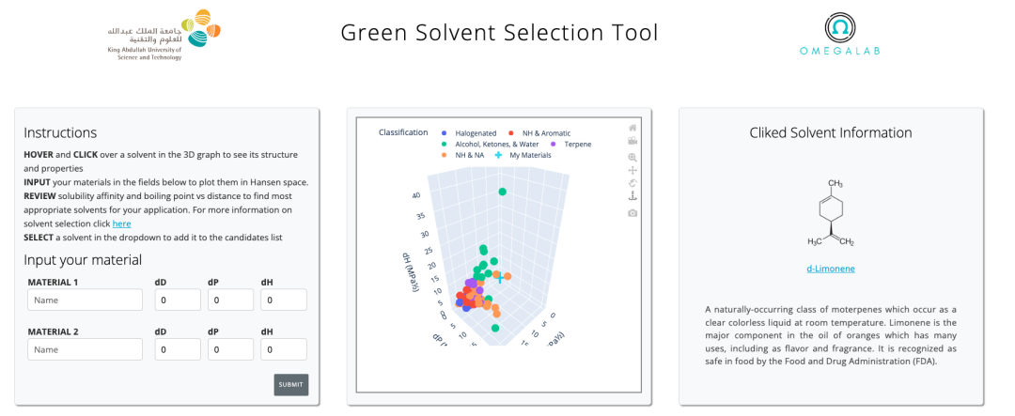Download plot with the camera snapshot icon
The height and width of the screenshot is (416, 1015).
(x=632, y=213)
